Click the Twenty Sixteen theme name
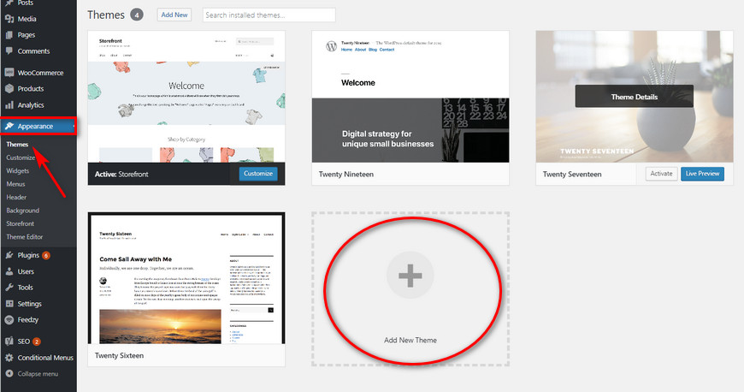Screen dimensions: 744x392 119,355
